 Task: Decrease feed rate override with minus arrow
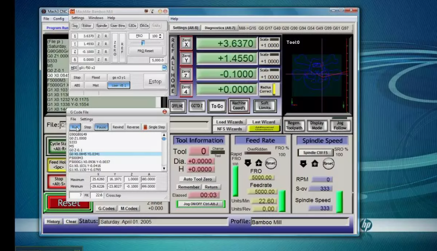[x=248, y=163]
